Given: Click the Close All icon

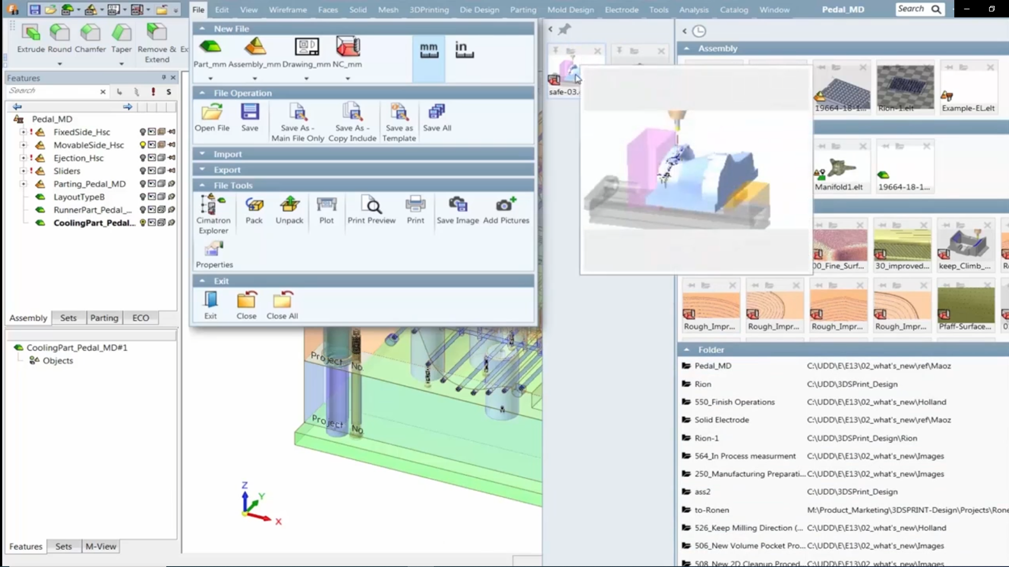Looking at the screenshot, I should tap(282, 305).
